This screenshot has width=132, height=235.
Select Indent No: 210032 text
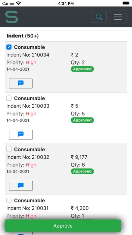[28, 157]
